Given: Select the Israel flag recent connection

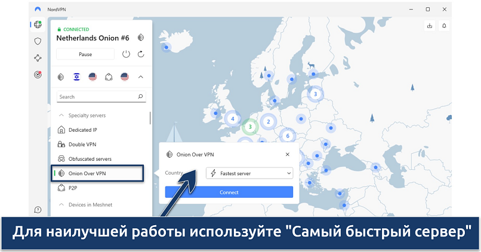Looking at the screenshot, I should point(76,76).
